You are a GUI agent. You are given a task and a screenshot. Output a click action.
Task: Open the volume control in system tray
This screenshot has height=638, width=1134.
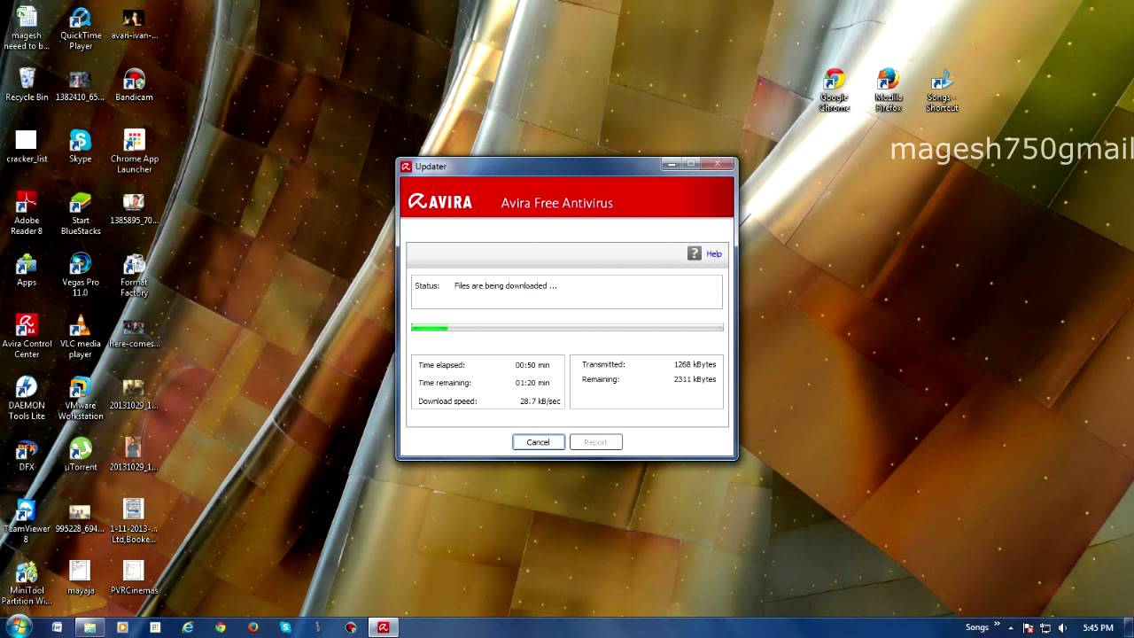tap(1062, 628)
